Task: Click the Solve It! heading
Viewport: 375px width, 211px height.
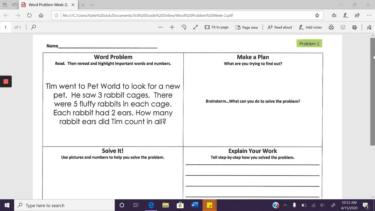Action: [x=113, y=151]
